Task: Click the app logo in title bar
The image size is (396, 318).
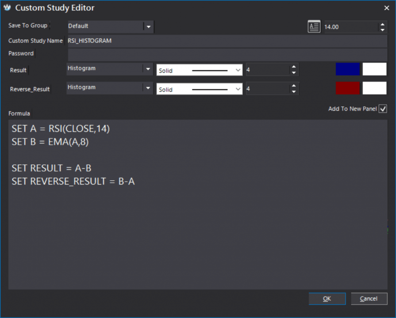Action: [x=7, y=8]
